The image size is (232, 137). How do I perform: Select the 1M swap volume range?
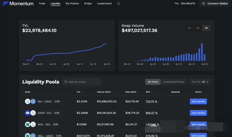[206, 28]
